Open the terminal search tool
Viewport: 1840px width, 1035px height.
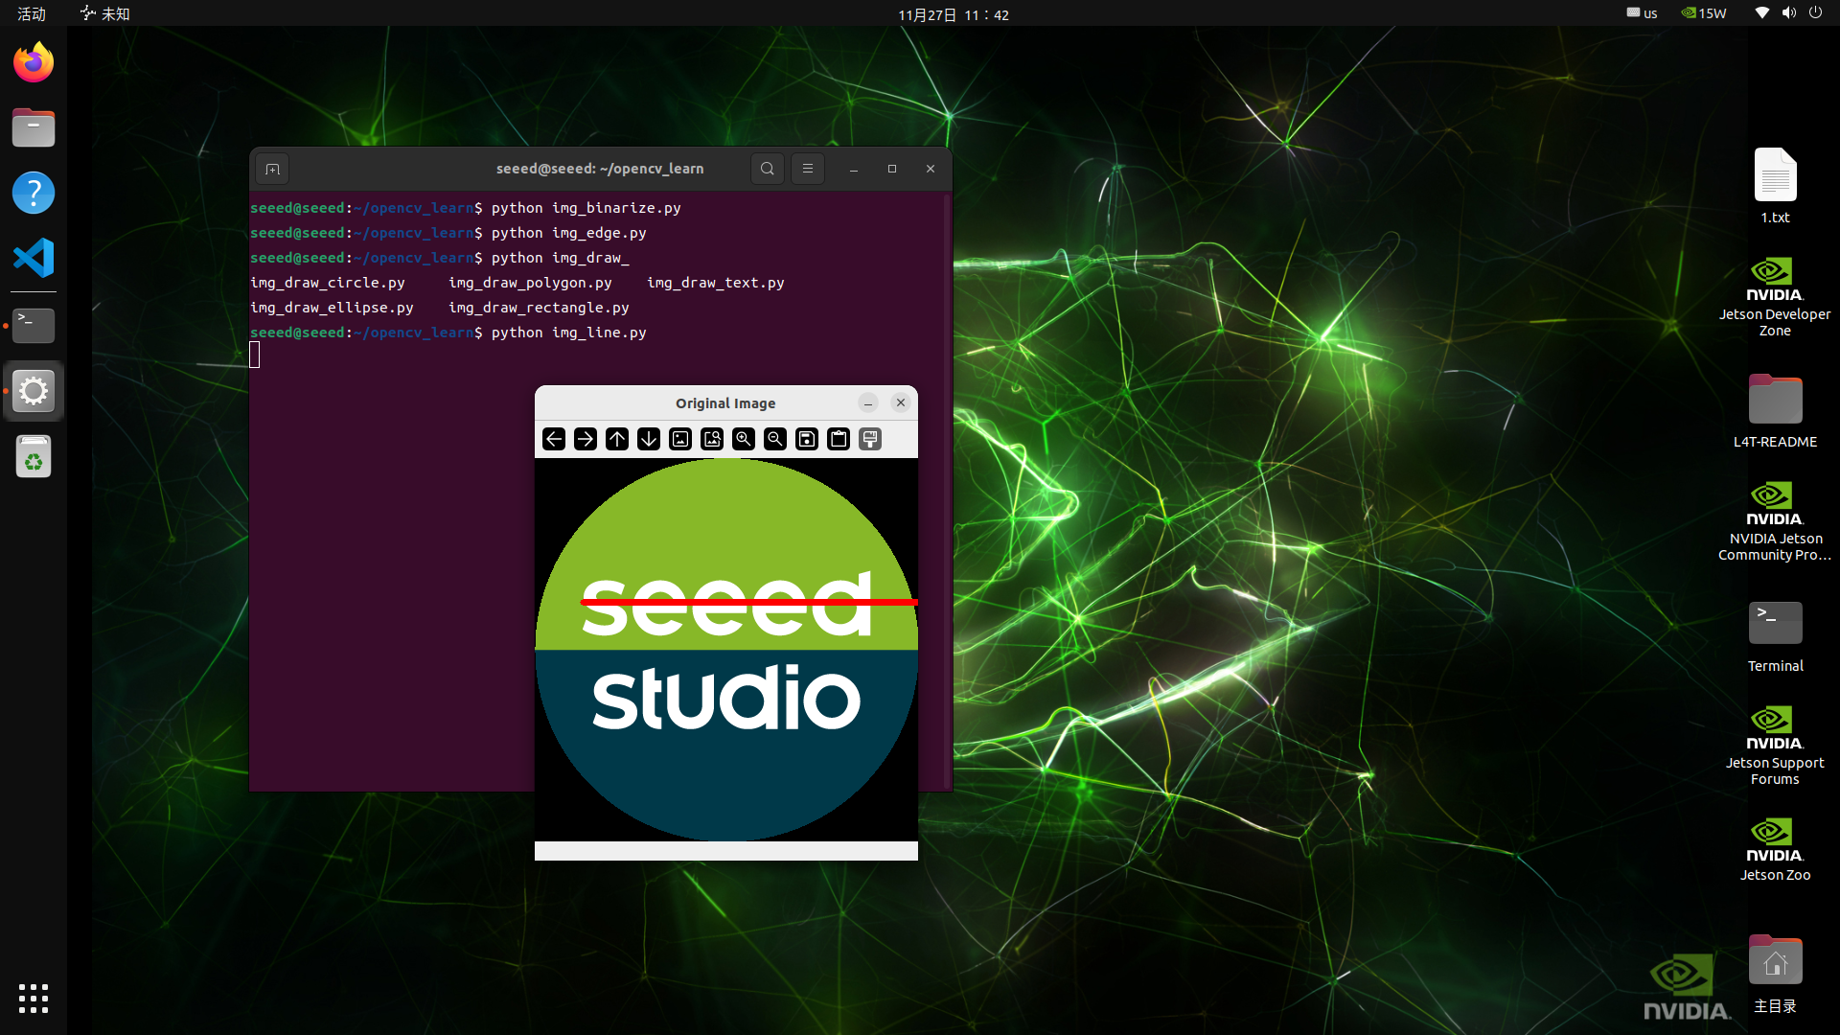768,169
